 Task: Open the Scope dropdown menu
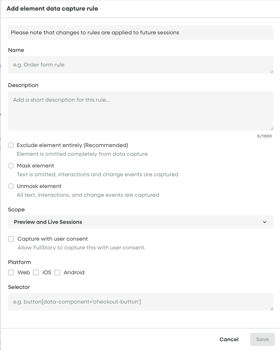pyautogui.click(x=140, y=222)
